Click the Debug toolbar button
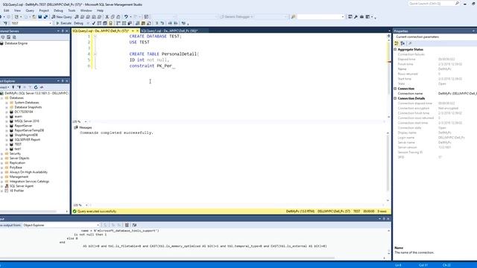The height and width of the screenshot is (268, 477). pyautogui.click(x=78, y=23)
